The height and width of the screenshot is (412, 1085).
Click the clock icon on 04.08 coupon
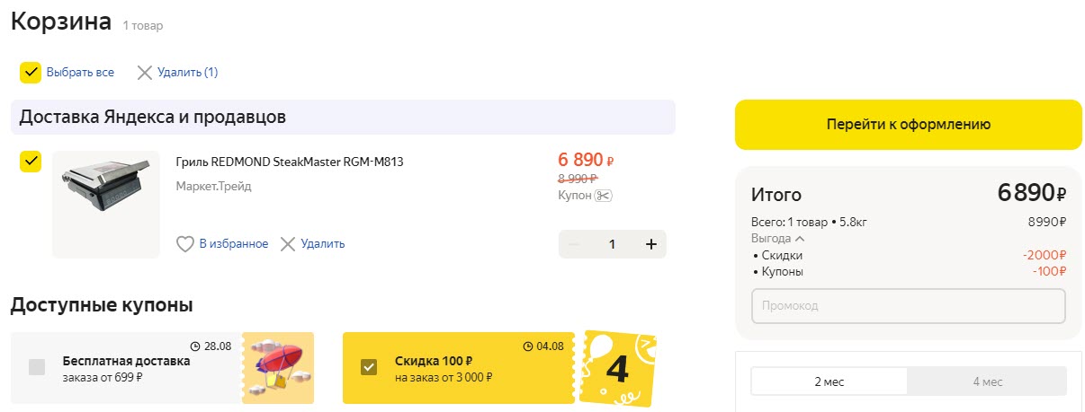(527, 346)
